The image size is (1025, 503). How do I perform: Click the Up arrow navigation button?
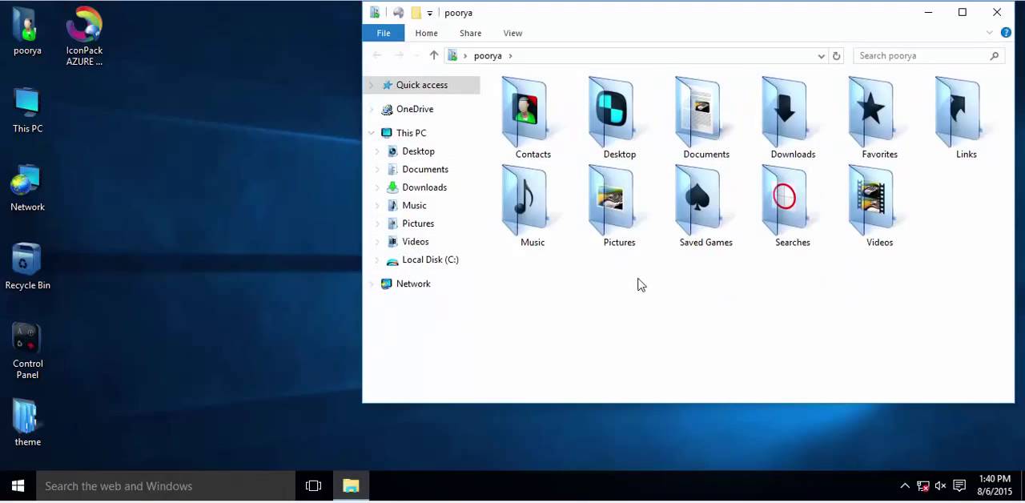pos(433,55)
